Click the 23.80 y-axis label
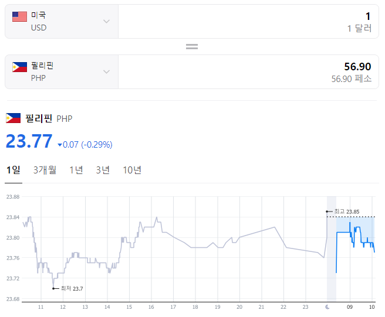 tap(13, 238)
